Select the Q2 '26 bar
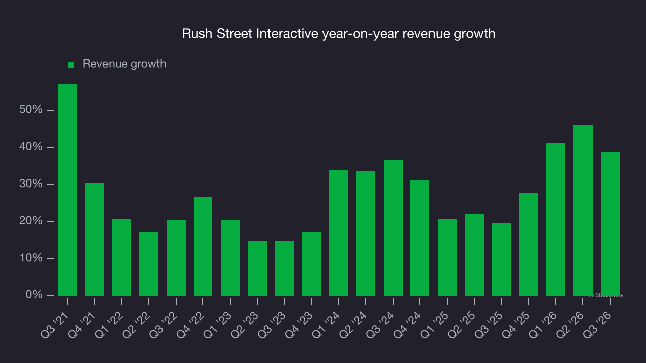This screenshot has width=646, height=363. pos(583,210)
